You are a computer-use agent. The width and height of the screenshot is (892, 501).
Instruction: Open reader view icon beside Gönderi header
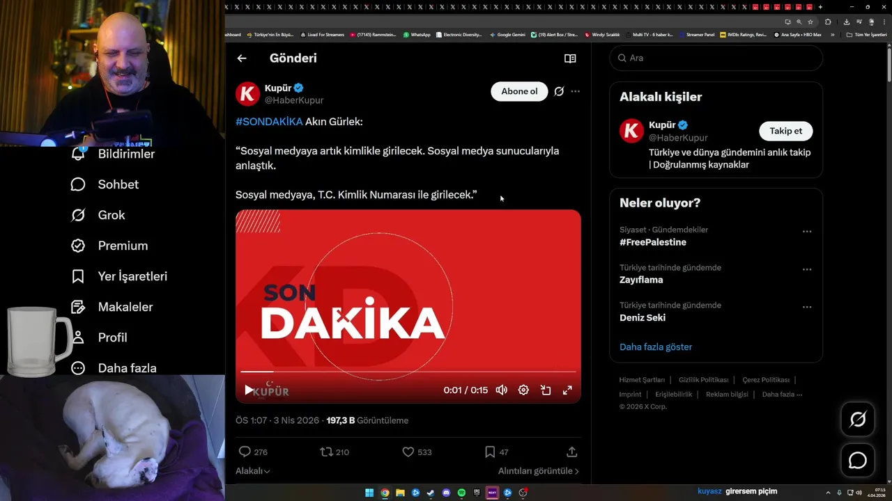(570, 58)
